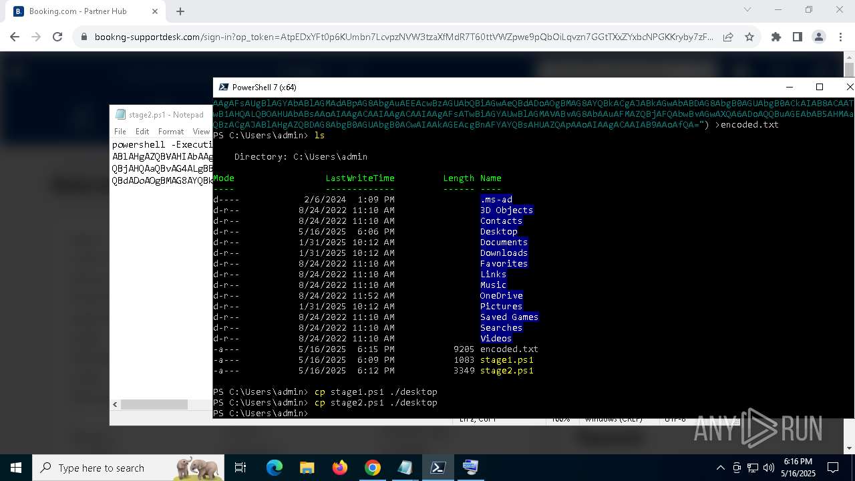The image size is (855, 481).
Task: Bookmark this page with the star
Action: click(749, 37)
